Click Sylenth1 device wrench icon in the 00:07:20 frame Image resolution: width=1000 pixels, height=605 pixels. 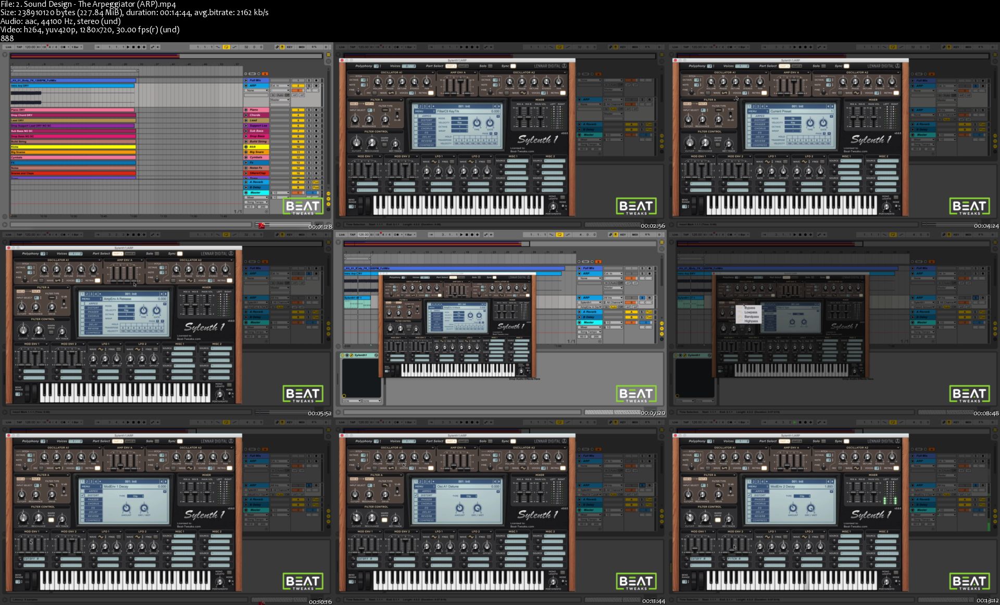(x=352, y=355)
